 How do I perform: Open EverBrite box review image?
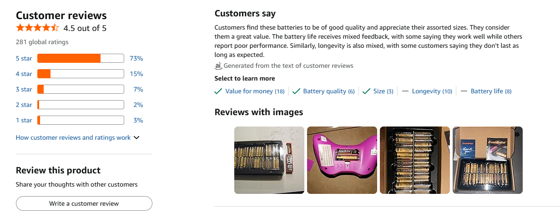(488, 160)
